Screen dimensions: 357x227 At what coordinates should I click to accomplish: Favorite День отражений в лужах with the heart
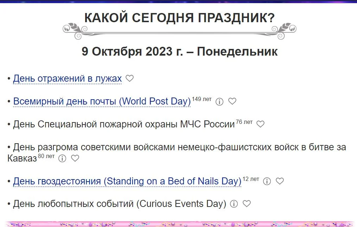click(129, 78)
